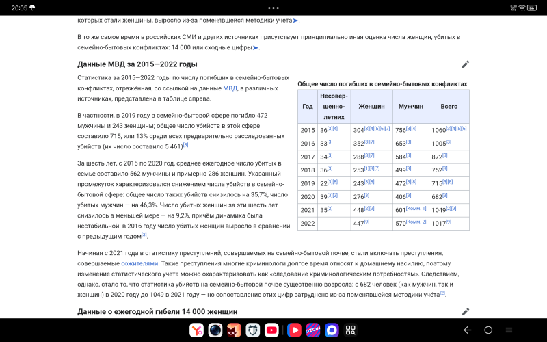Open the Ozon app in dock
547x342 pixels.
coord(313,330)
